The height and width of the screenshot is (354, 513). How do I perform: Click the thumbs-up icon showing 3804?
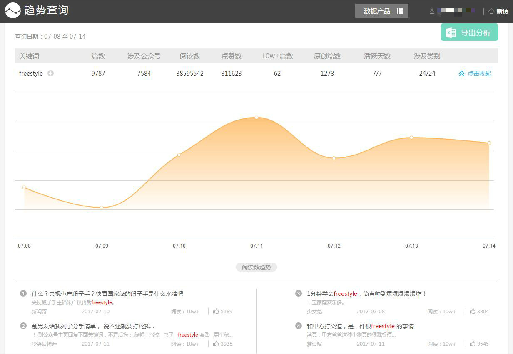(473, 311)
